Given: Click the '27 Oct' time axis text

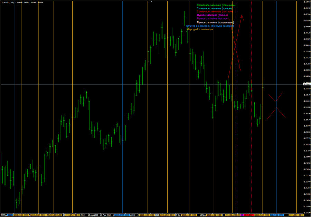Looking at the screenshot, I should point(178,215).
